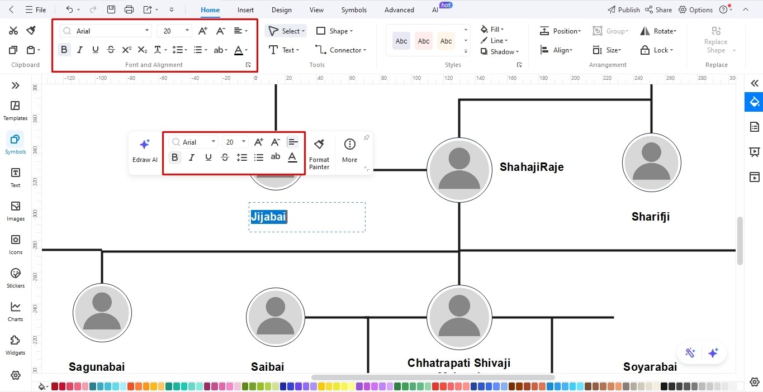Screen dimensions: 763x392
Task: Select the Symbols panel icon
Action: [15, 143]
